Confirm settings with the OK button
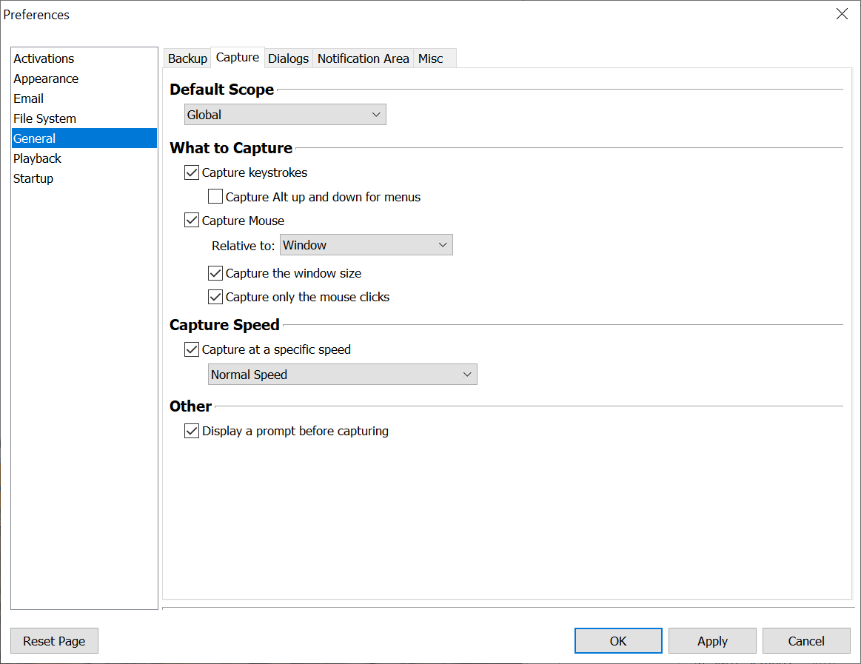 click(x=618, y=641)
